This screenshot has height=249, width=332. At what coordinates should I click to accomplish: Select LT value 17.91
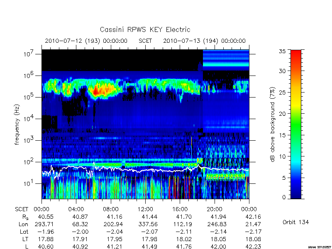(80, 239)
